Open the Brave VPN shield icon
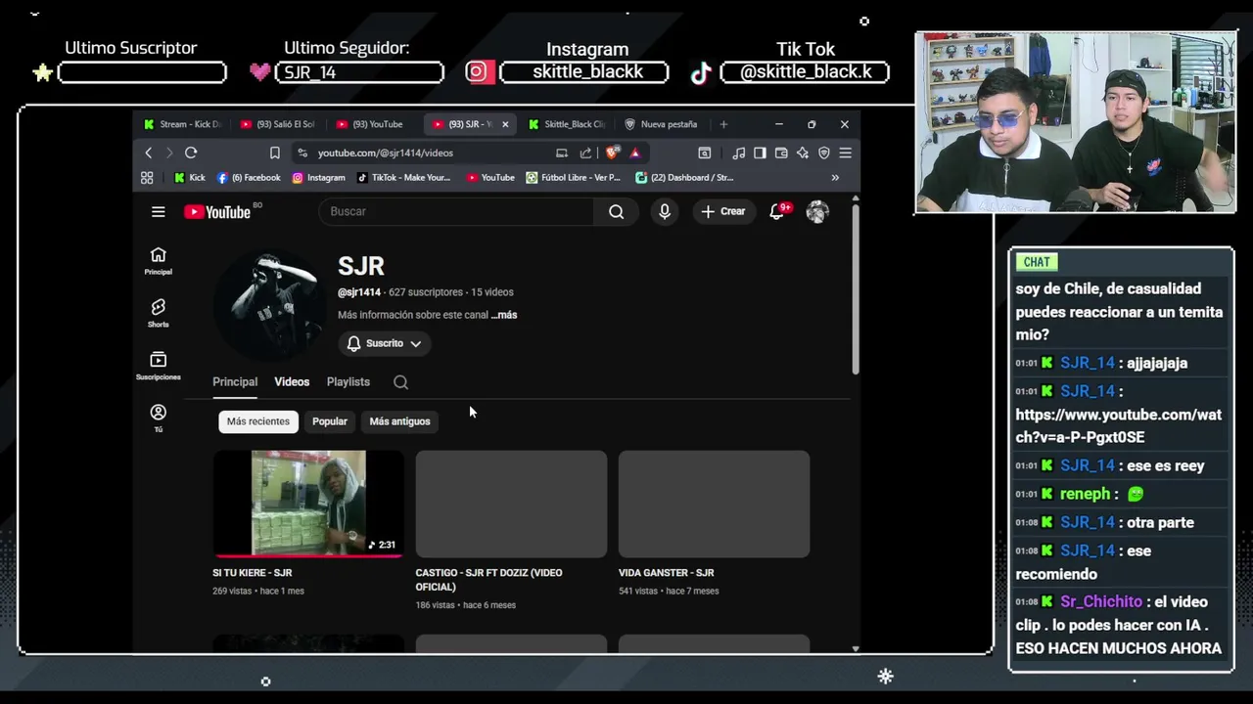This screenshot has height=704, width=1253. pos(824,153)
